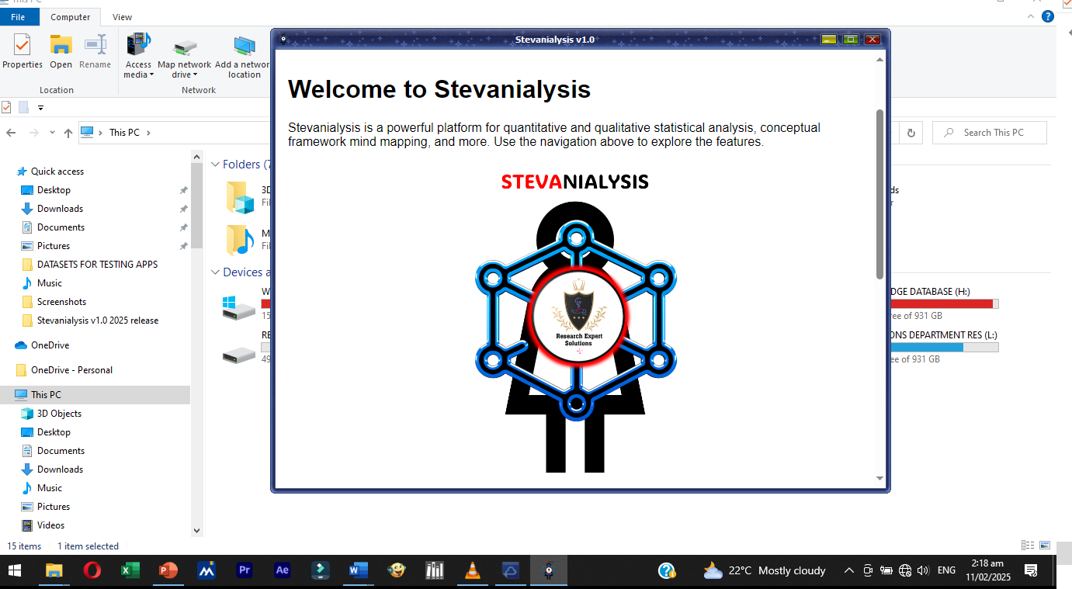Image resolution: width=1072 pixels, height=589 pixels.
Task: Open the Windows Start menu
Action: pyautogui.click(x=15, y=570)
